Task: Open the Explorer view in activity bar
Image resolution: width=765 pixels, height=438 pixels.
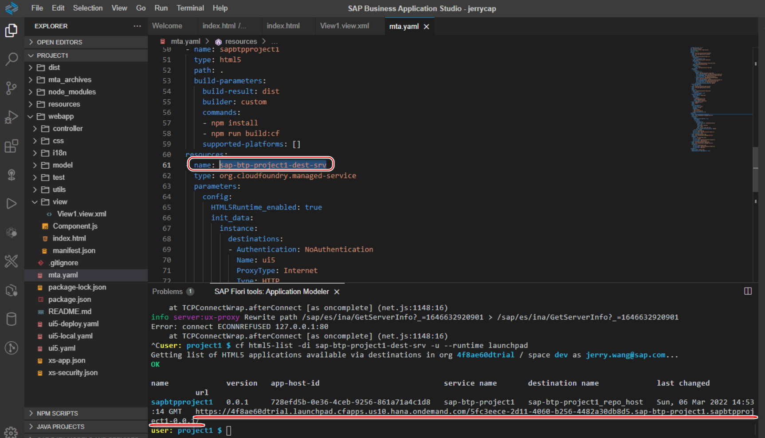Action: (x=12, y=31)
